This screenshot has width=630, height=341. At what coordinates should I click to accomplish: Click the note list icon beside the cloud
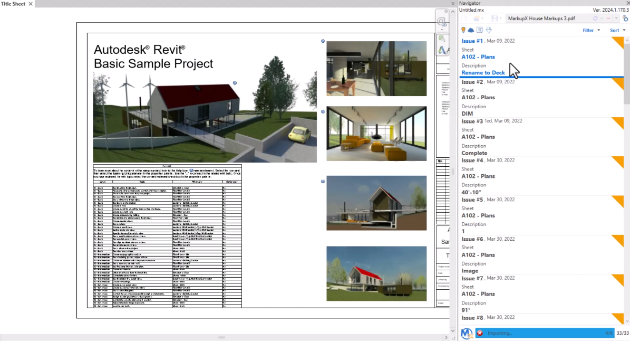coord(480,30)
